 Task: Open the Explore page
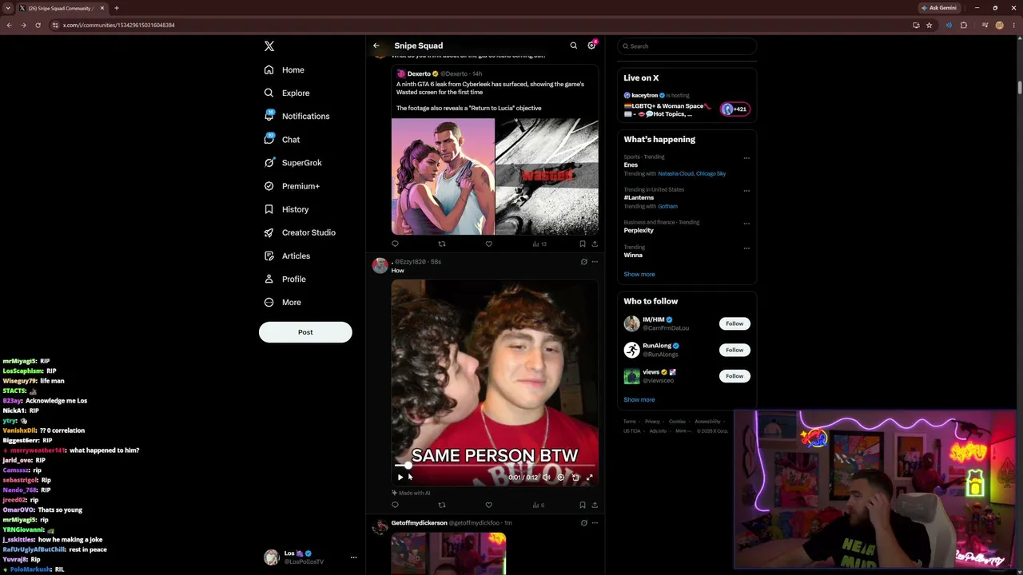click(x=287, y=93)
